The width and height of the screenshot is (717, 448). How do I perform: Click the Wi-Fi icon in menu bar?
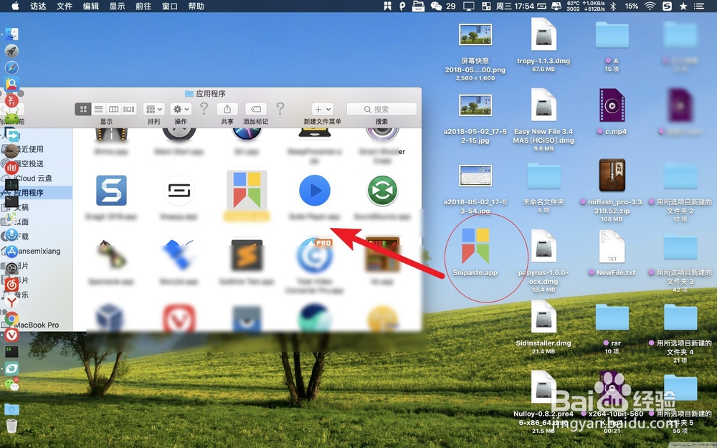(x=650, y=6)
